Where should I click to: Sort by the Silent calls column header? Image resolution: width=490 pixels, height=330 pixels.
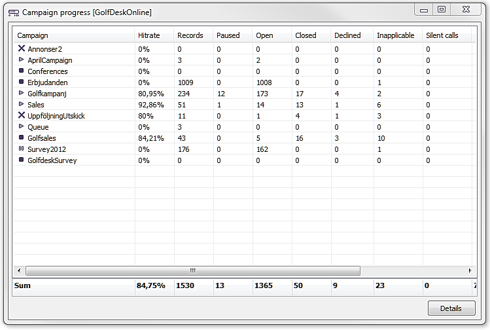447,35
